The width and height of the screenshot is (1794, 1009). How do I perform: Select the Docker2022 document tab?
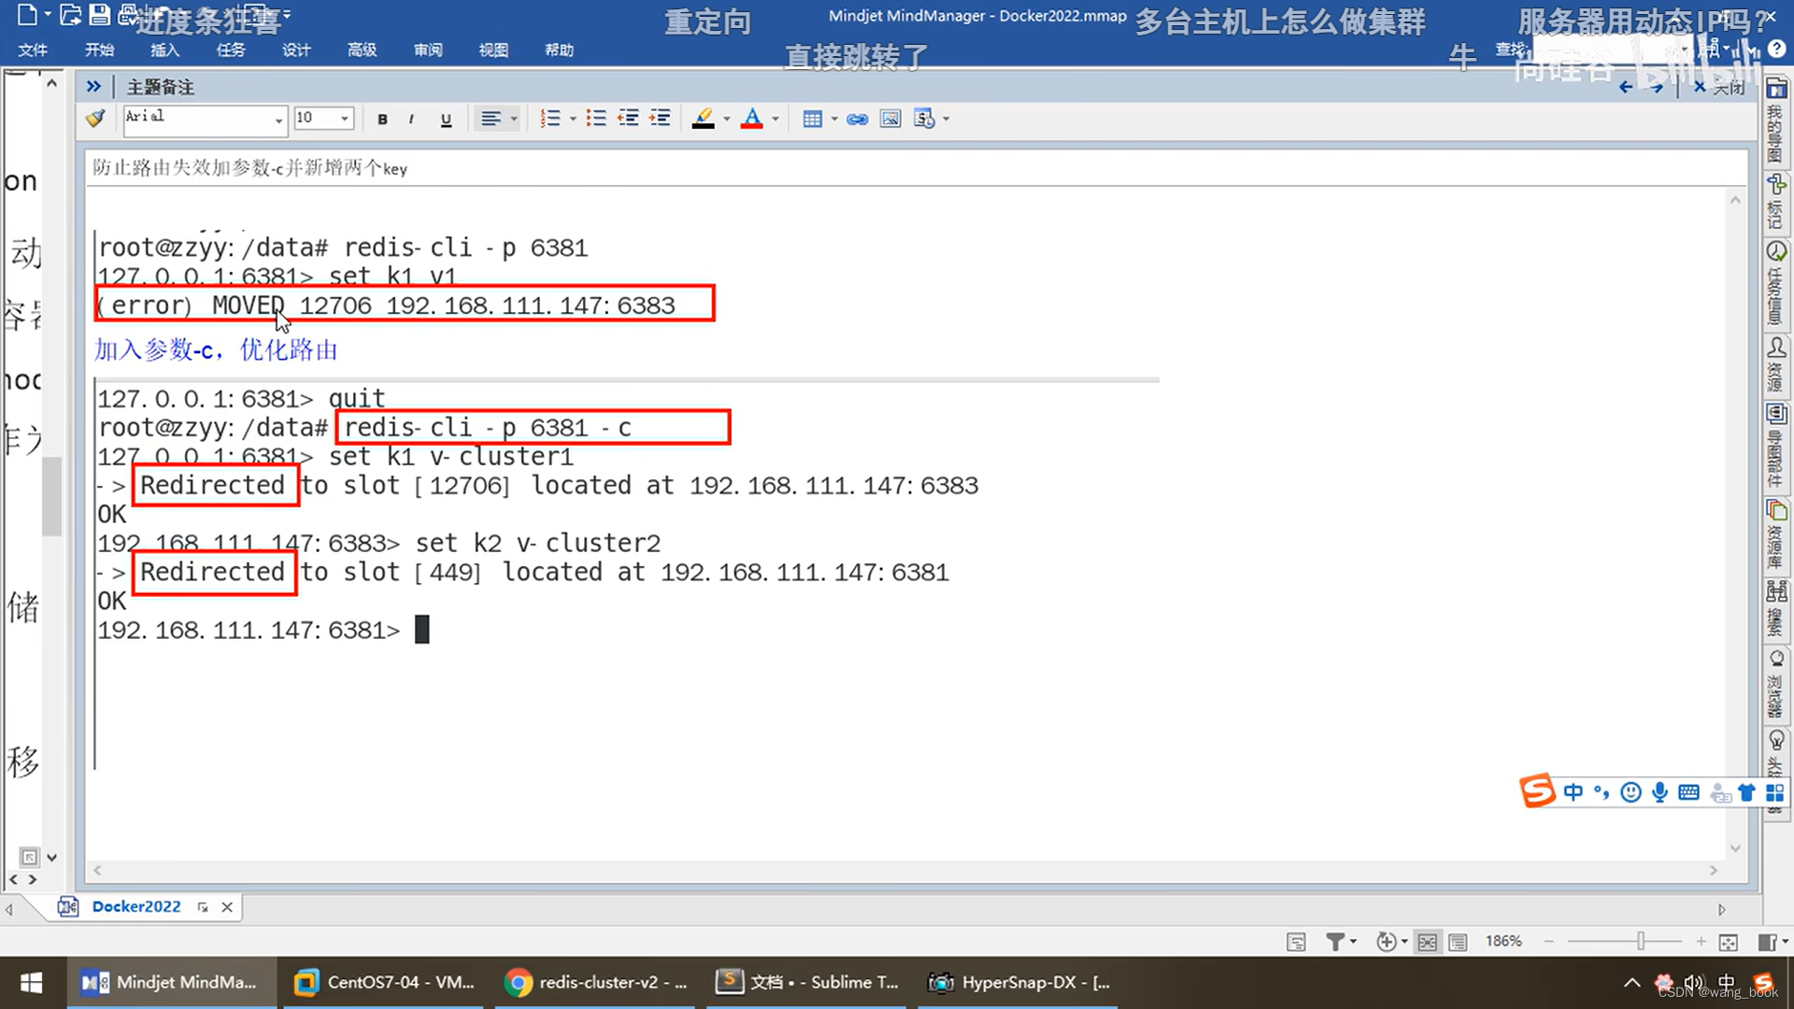(135, 906)
